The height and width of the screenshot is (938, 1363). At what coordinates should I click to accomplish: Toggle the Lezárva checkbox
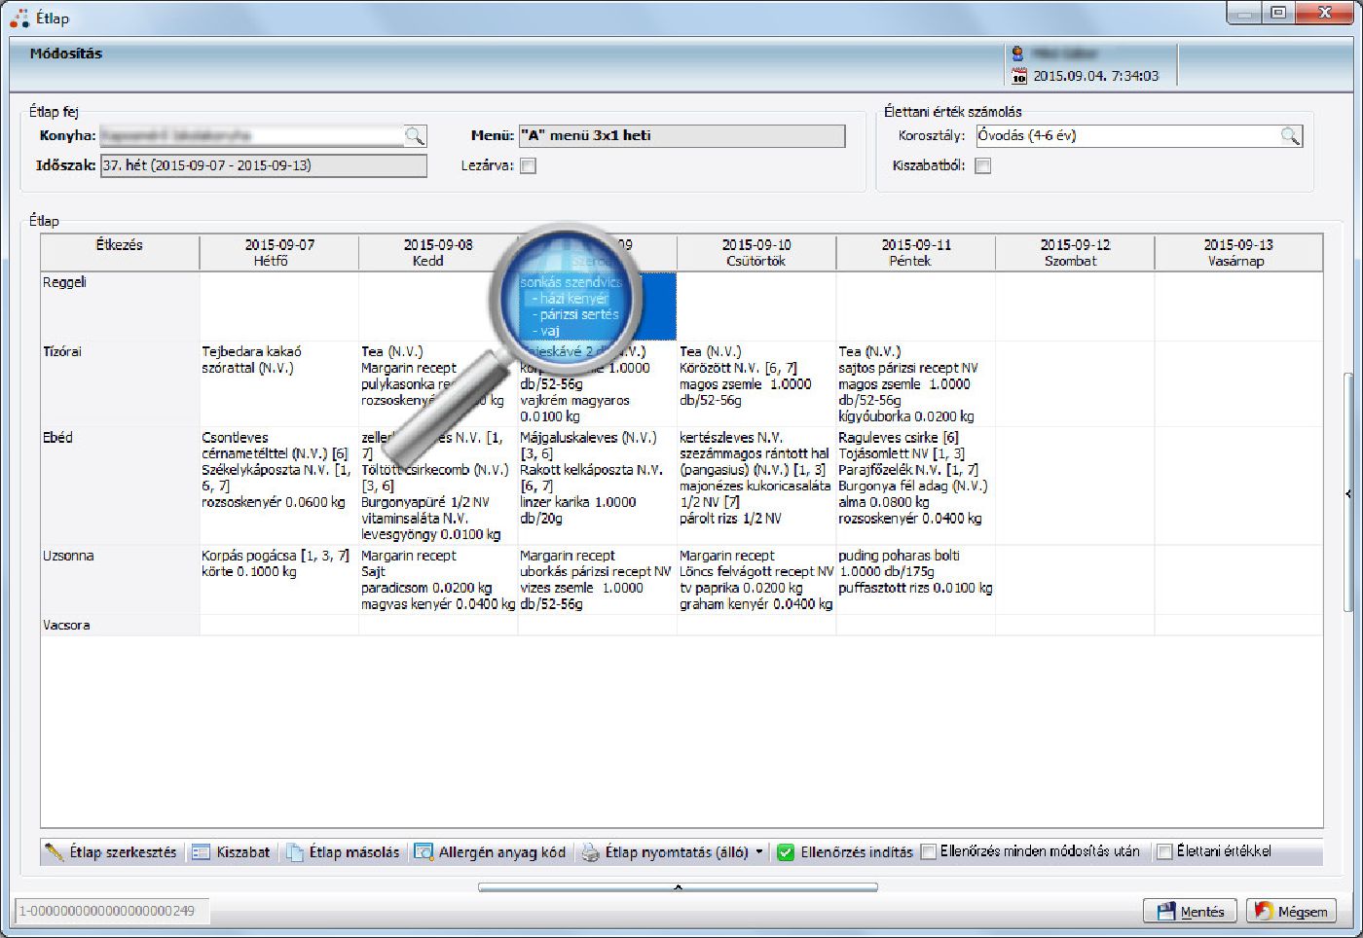(528, 166)
